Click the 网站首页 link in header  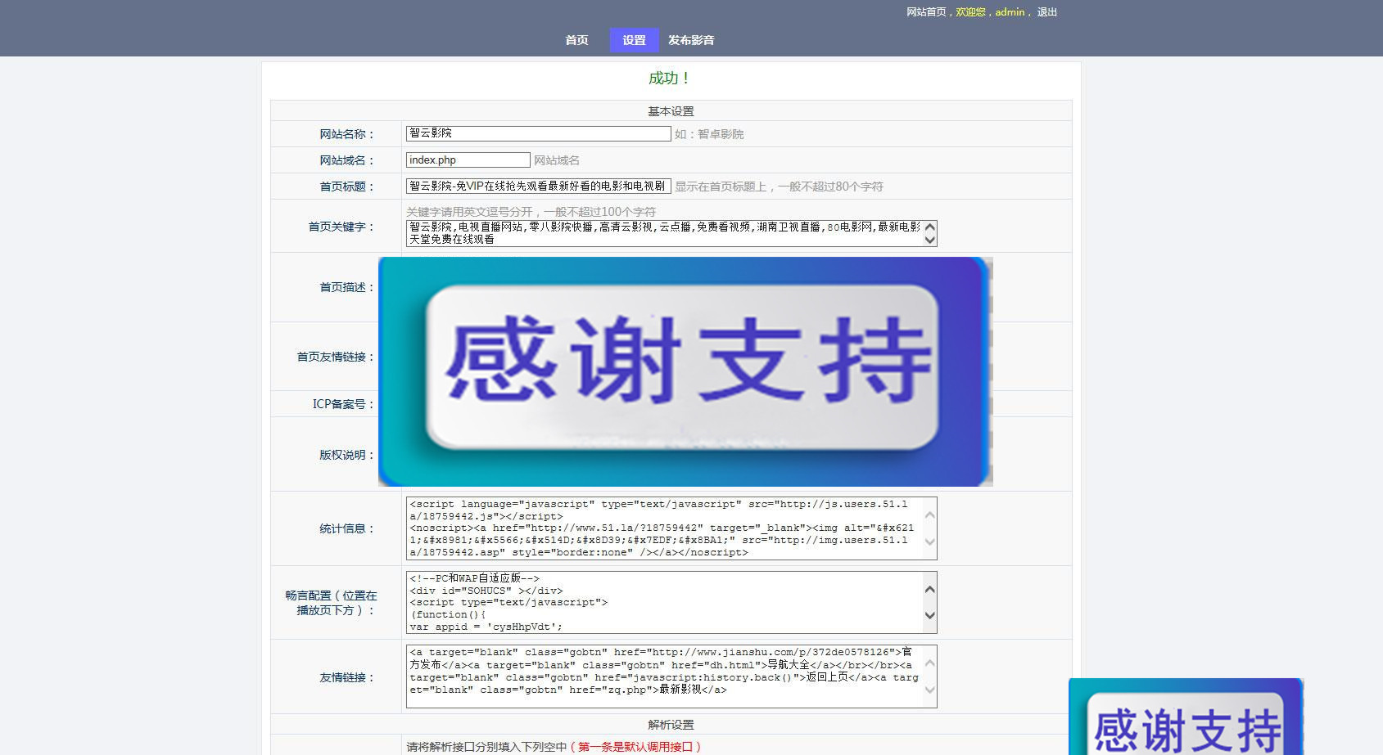(926, 12)
